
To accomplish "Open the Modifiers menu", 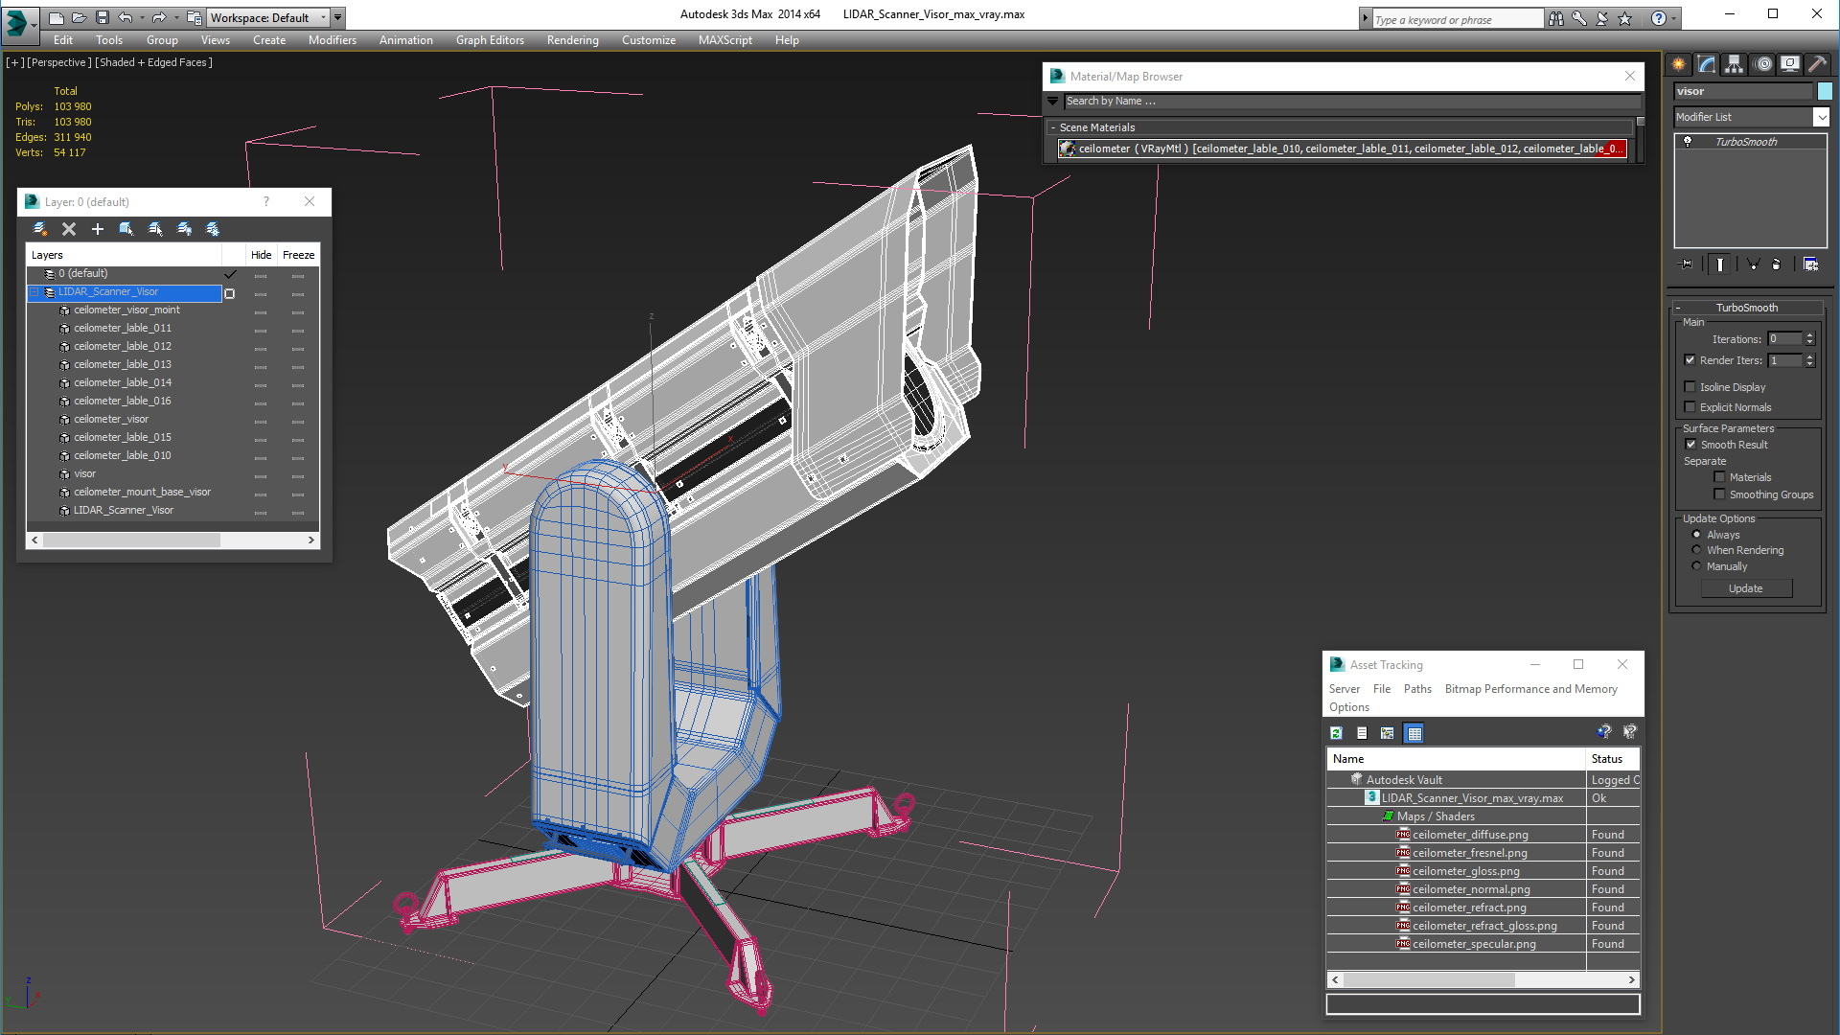I will [x=332, y=40].
